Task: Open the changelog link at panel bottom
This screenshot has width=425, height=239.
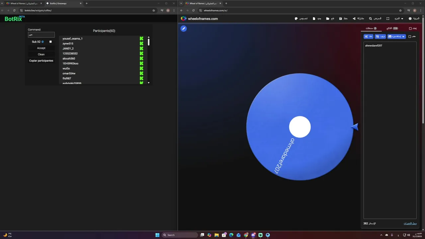Action: click(410, 223)
